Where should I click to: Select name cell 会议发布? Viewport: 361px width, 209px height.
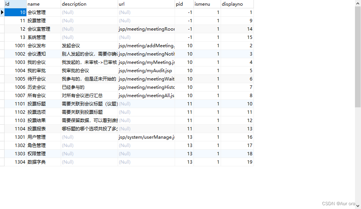tap(44, 46)
